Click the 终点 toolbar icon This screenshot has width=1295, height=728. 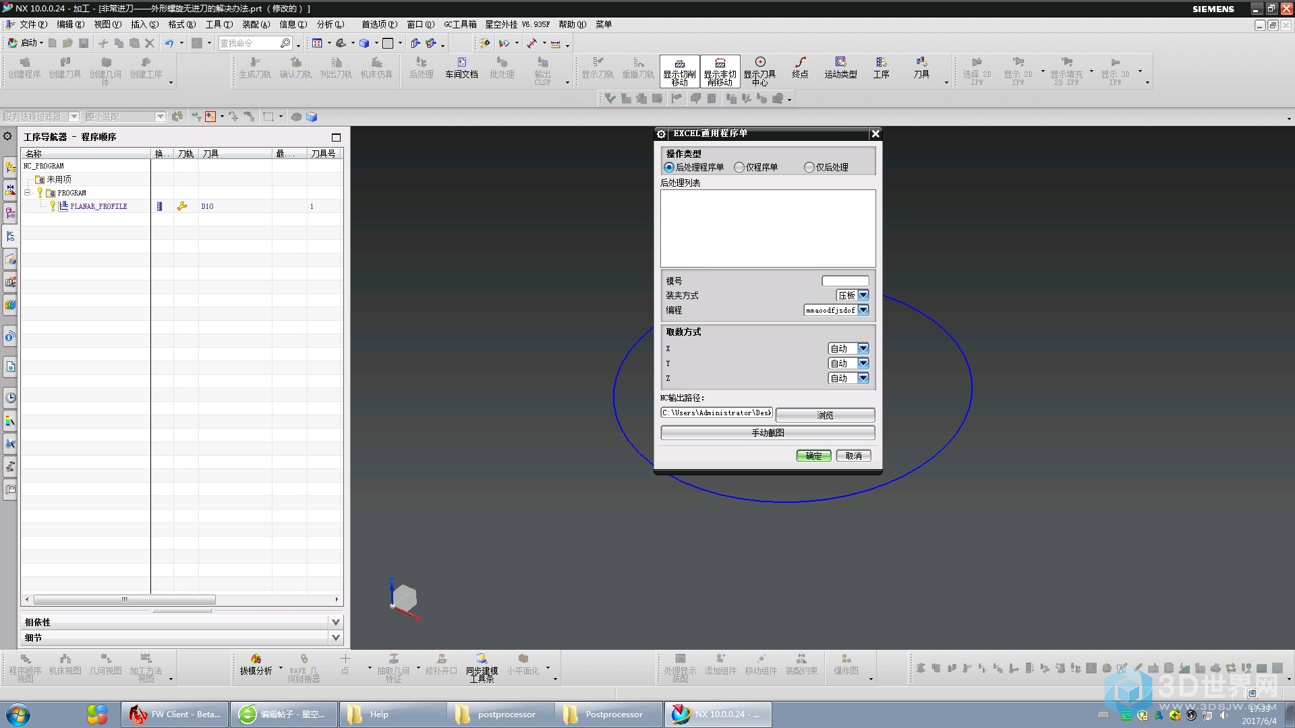pos(800,67)
